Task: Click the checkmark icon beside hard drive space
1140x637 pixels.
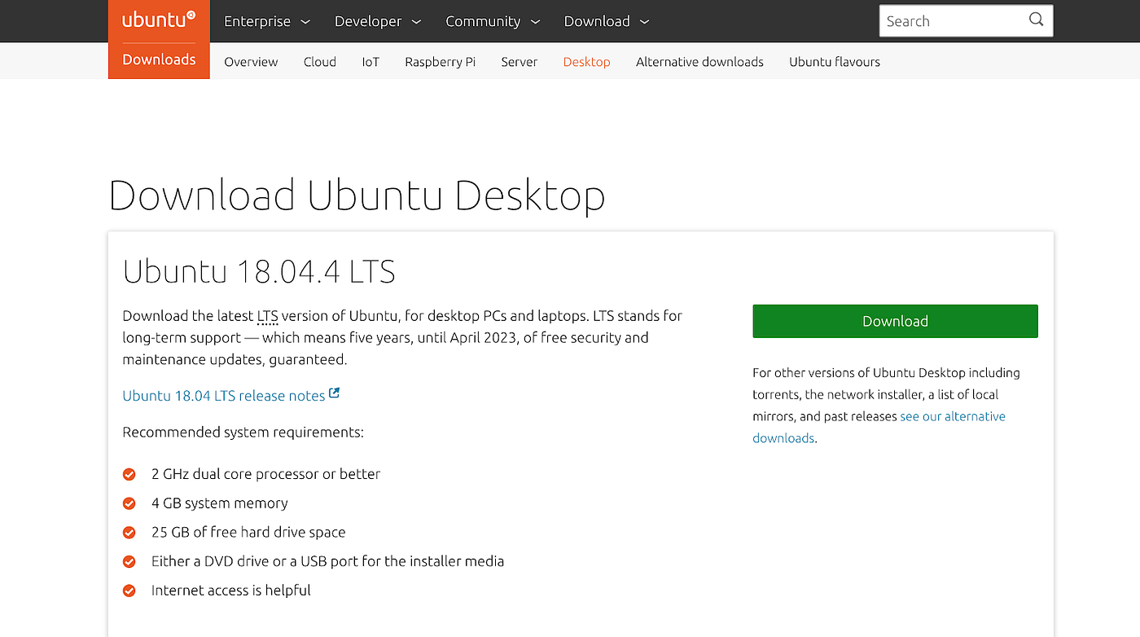Action: (x=129, y=532)
